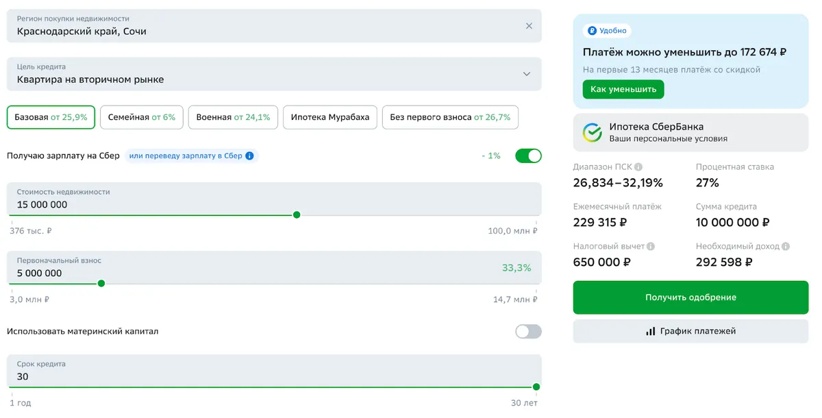Click the или переведу зарплату в Сбер link

click(x=186, y=156)
